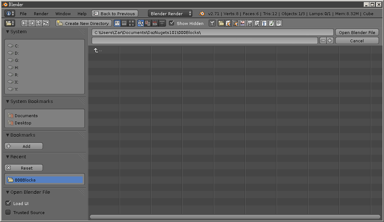Click the Blender logo in info header

[x=202, y=13]
